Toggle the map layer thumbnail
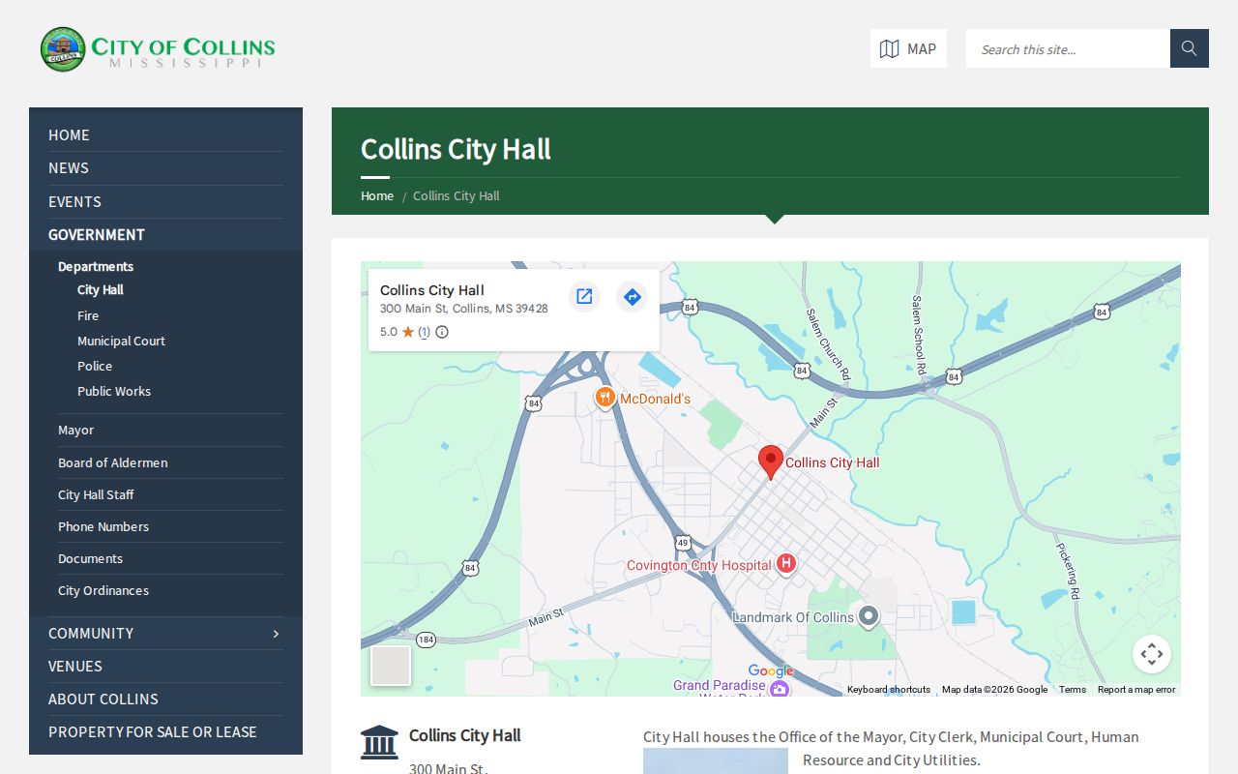Image resolution: width=1238 pixels, height=774 pixels. tap(391, 666)
